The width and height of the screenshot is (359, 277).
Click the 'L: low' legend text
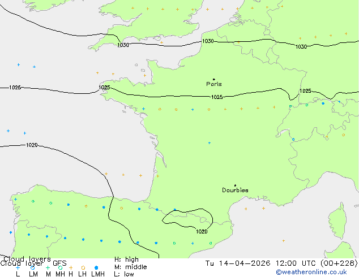coord(124,274)
